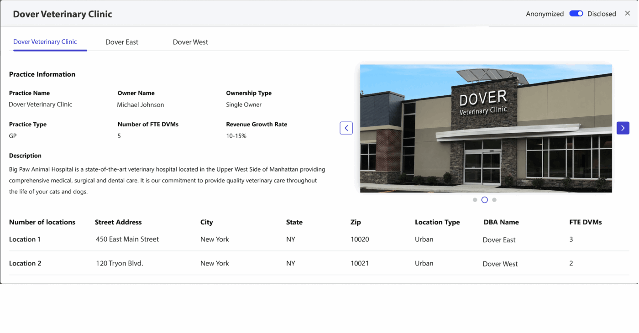Click the previous image arrow
Screen dimensions: 639x333
(x=346, y=128)
